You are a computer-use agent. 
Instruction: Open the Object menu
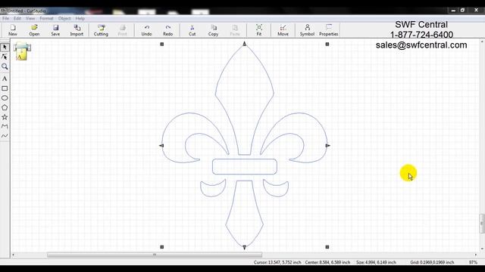pos(64,18)
